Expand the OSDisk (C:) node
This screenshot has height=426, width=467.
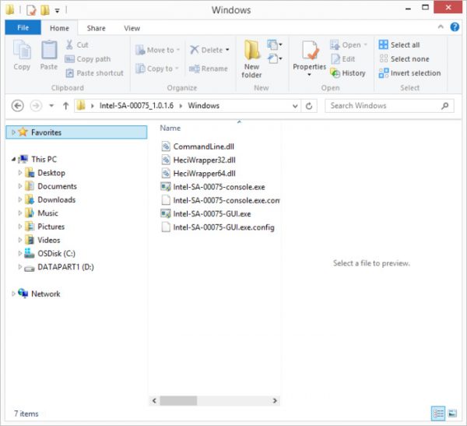(x=20, y=253)
